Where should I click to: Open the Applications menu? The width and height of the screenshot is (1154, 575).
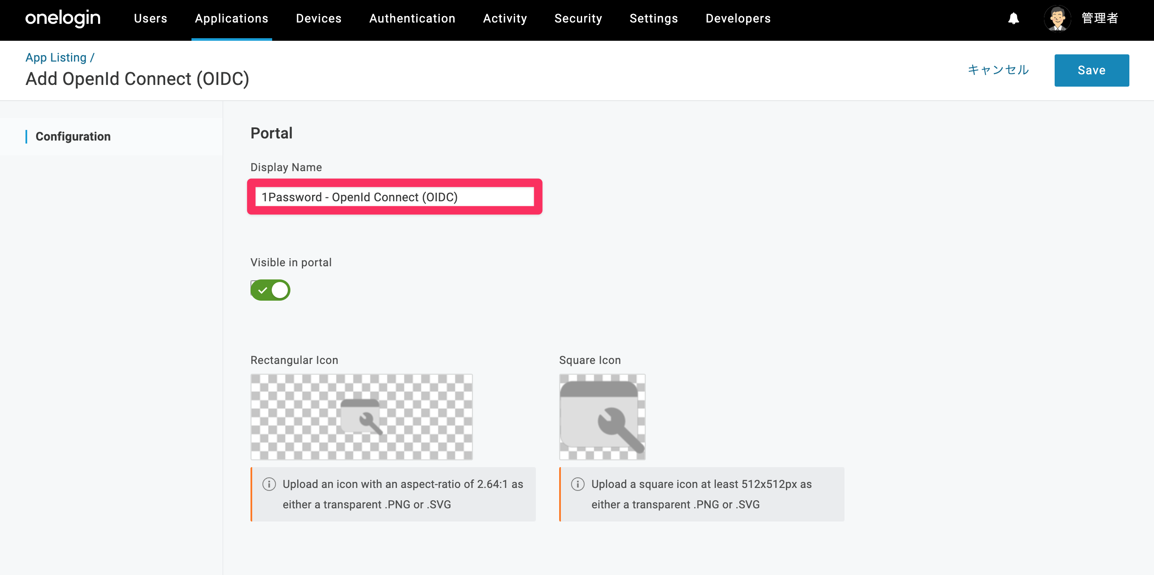[x=231, y=18]
